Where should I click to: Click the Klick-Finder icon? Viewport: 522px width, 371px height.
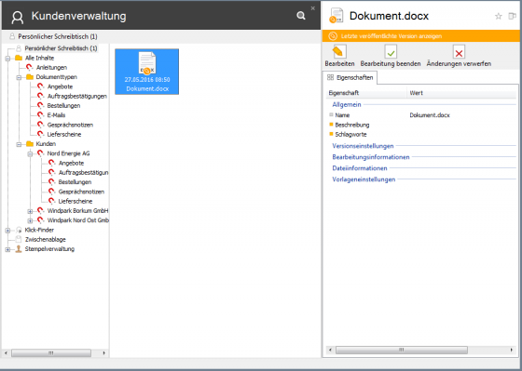point(19,230)
